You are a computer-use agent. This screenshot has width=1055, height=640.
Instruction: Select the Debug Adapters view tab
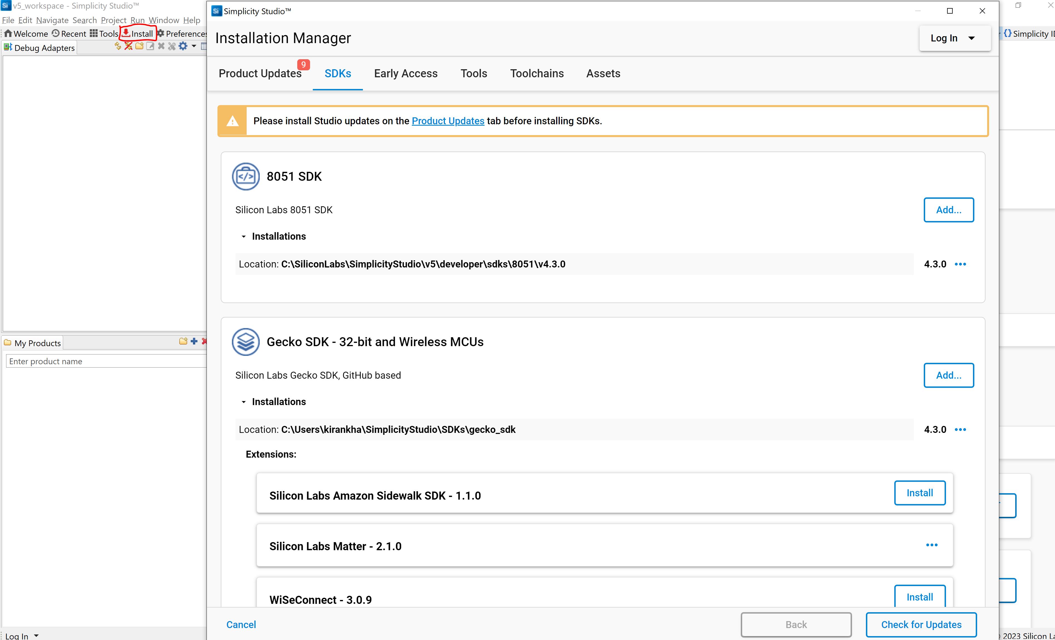(x=39, y=48)
